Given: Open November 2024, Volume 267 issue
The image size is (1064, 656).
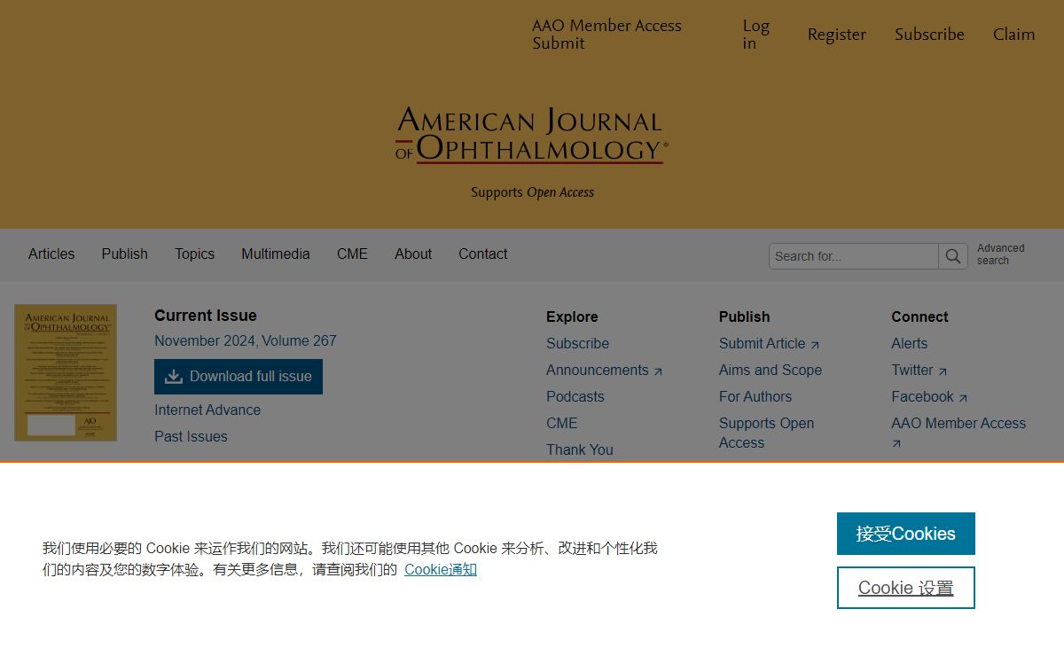Looking at the screenshot, I should coord(246,340).
